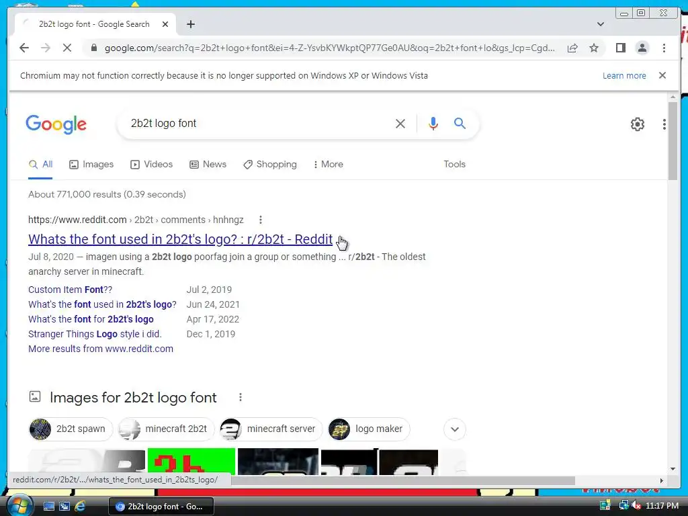
Task: Click the Chromium taskbar button
Action: 161,507
